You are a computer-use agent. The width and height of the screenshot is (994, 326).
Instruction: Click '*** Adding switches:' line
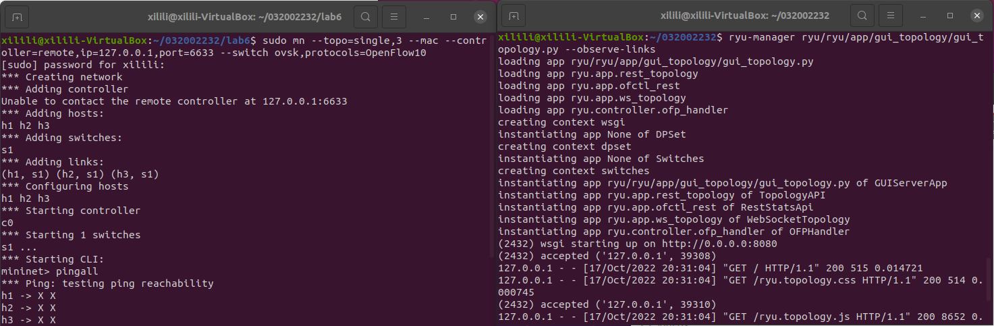(x=62, y=138)
